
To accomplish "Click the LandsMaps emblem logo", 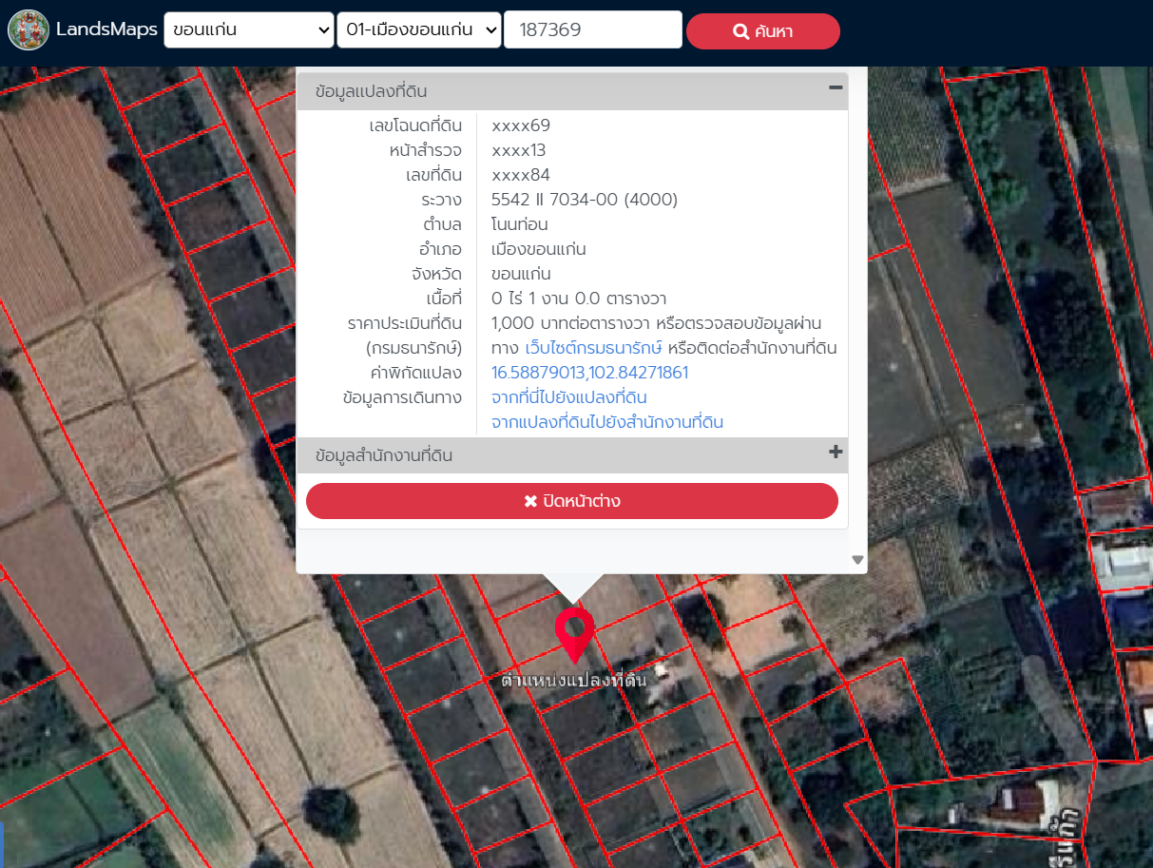I will pos(29,29).
